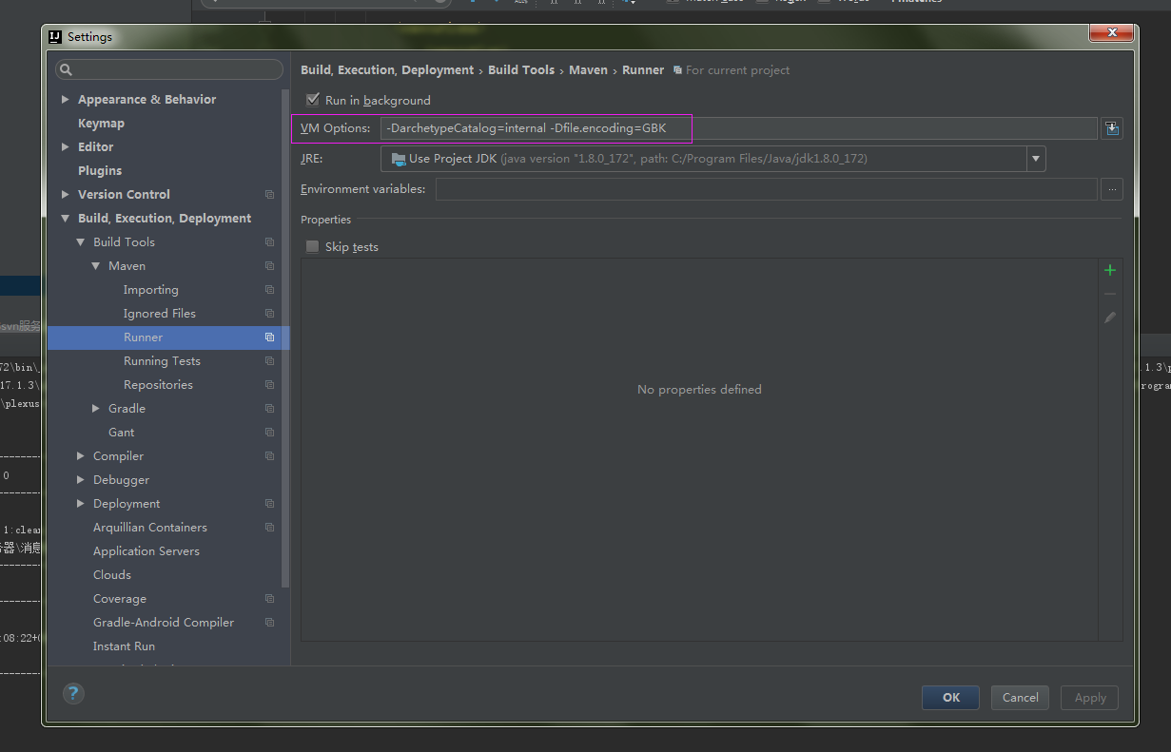Toggle Run in background checkbox

[312, 100]
